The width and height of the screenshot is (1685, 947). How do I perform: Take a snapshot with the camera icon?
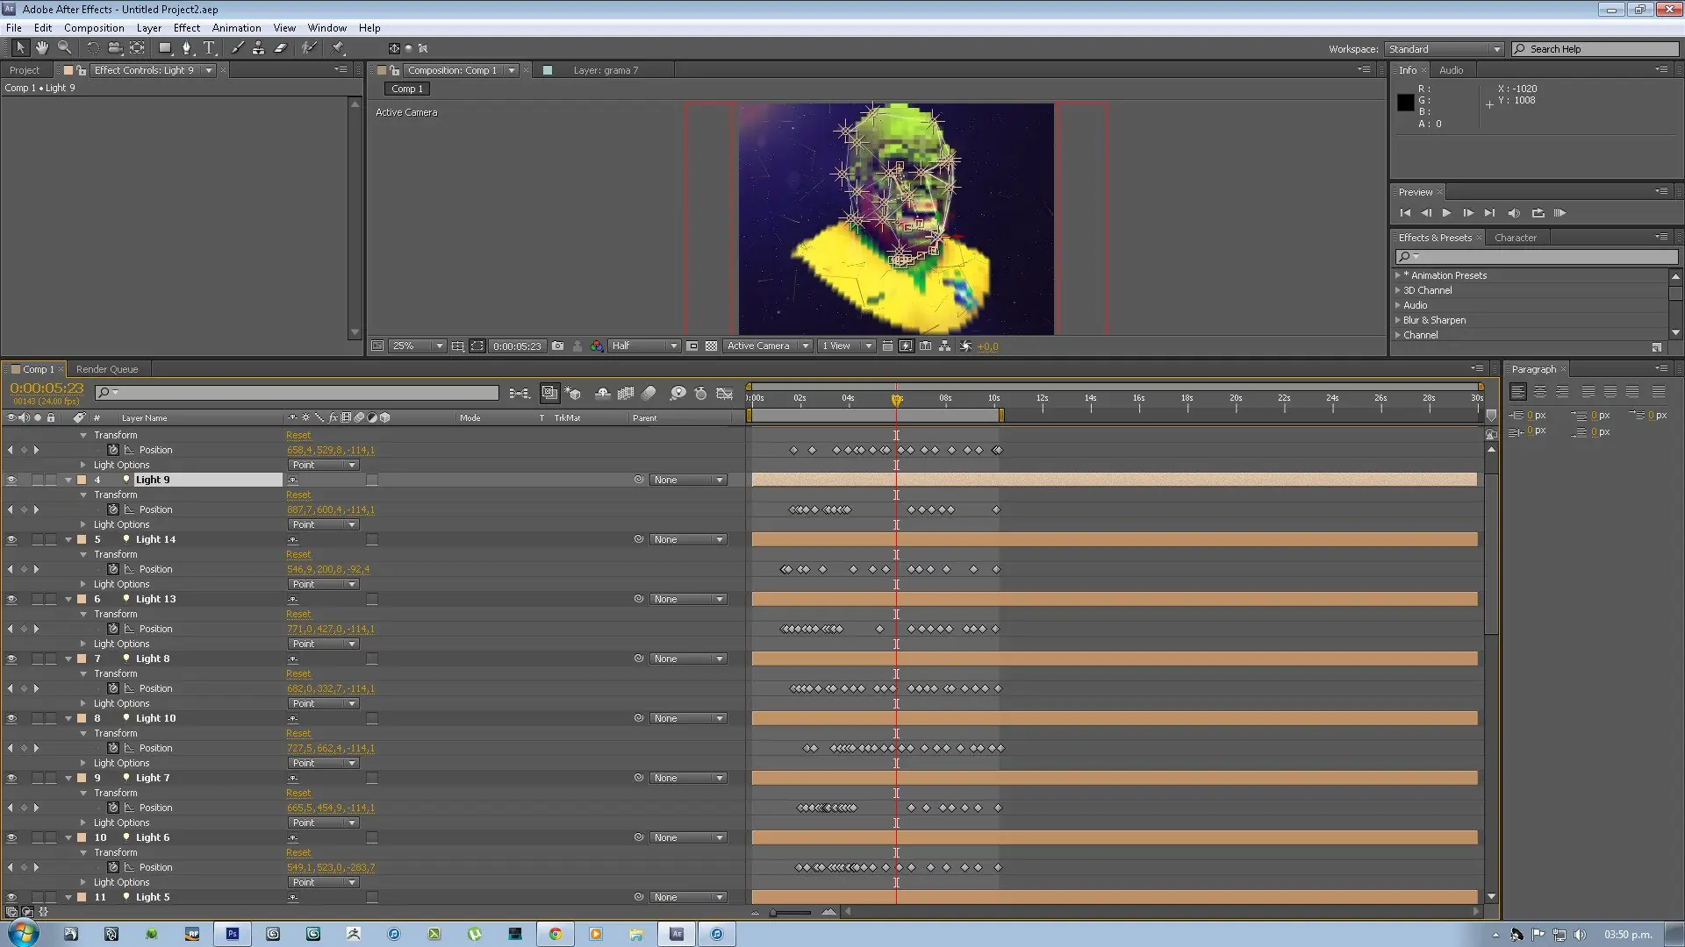[x=557, y=346]
